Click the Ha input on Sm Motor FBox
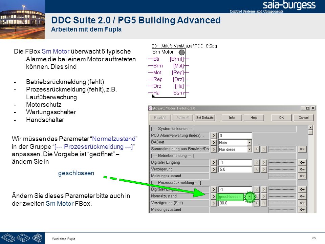This screenshot has height=244, width=325. coord(156,93)
